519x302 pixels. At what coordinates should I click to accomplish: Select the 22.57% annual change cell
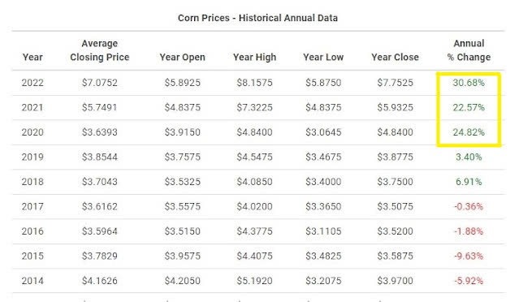[469, 107]
